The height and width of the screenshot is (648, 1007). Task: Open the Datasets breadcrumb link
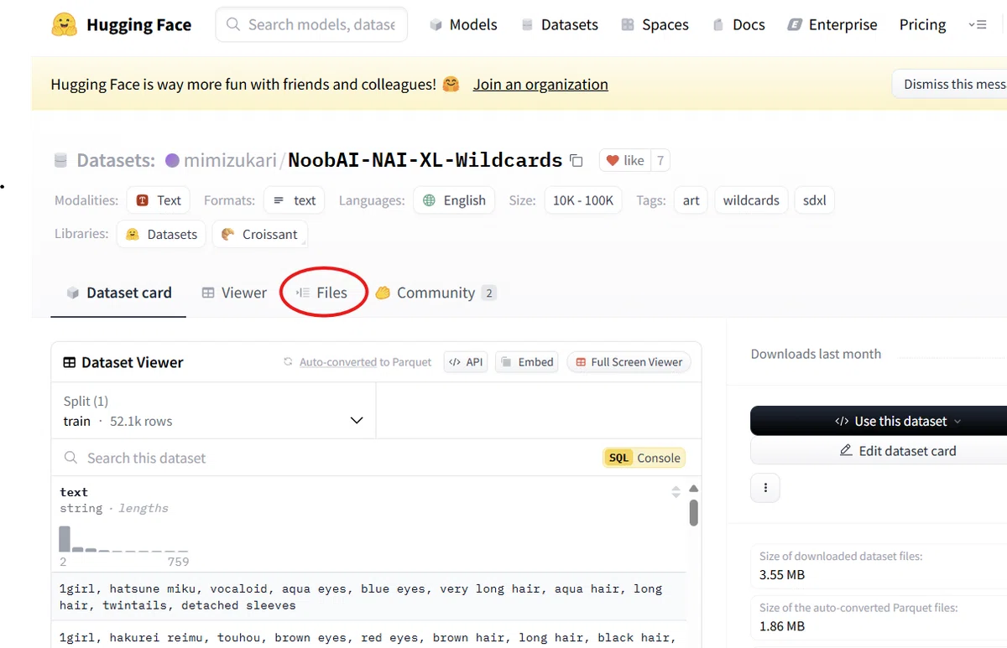(x=115, y=160)
